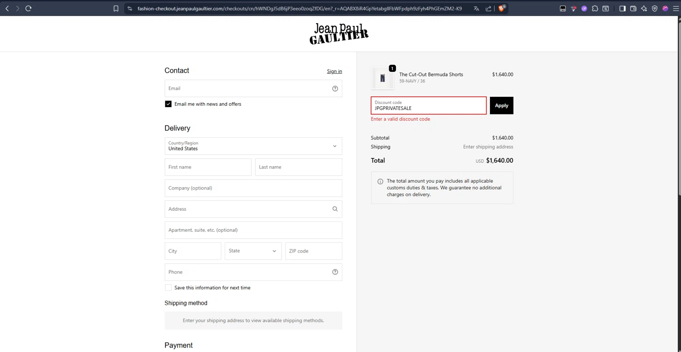This screenshot has height=352, width=681.
Task: Reload the checkout page
Action: coord(28,8)
